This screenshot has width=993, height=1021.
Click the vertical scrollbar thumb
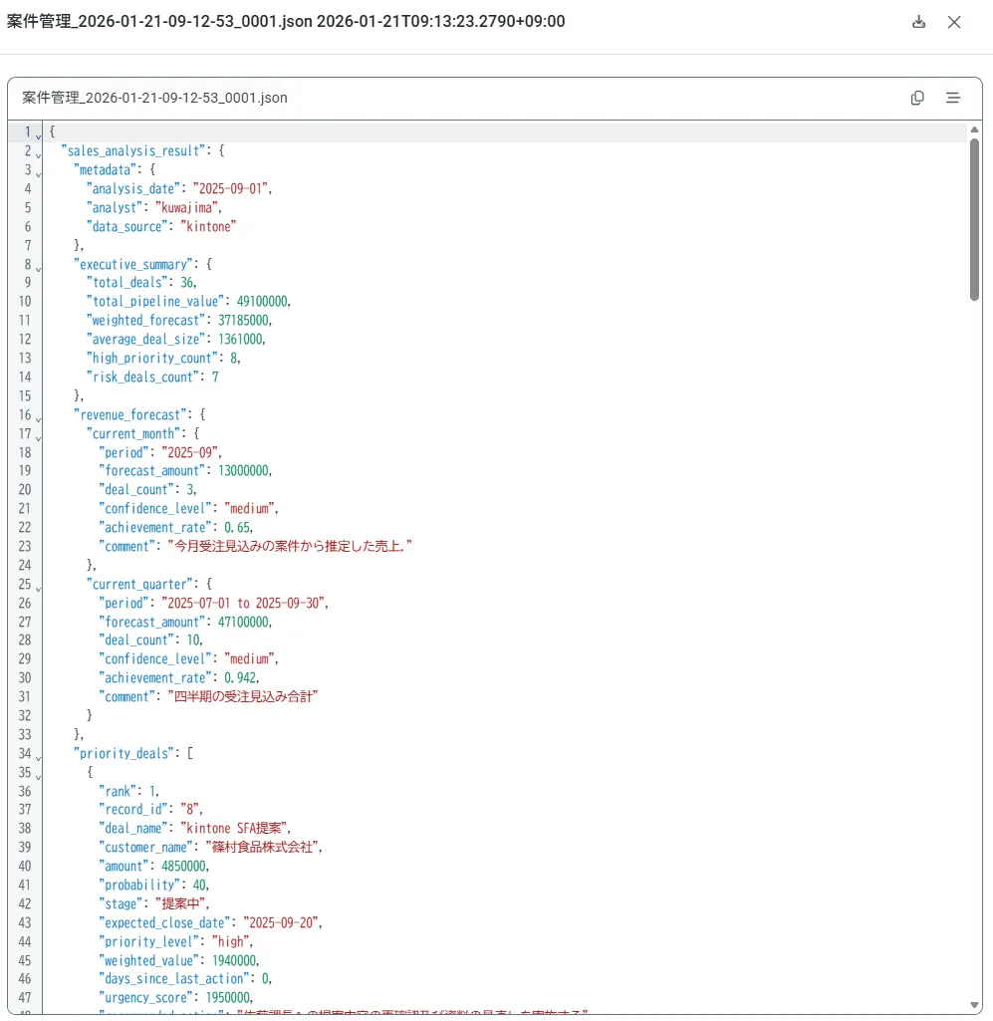[974, 219]
